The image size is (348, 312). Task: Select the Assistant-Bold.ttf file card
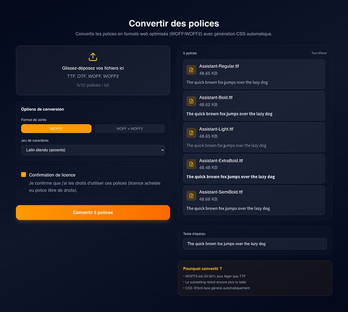pos(254,106)
